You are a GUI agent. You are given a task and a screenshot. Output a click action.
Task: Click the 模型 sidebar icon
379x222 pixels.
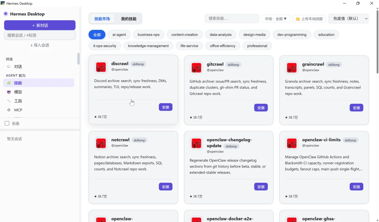pyautogui.click(x=9, y=92)
